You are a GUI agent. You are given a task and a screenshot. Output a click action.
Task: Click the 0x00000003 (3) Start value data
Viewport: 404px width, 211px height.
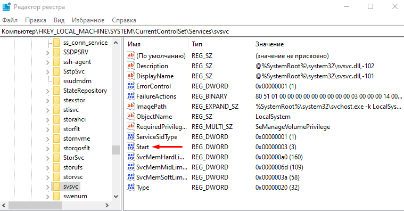tap(276, 147)
